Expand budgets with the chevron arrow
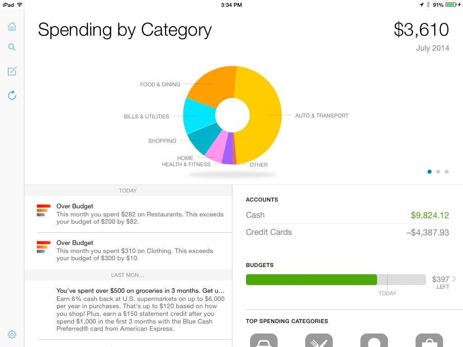This screenshot has width=463, height=347. (x=454, y=279)
